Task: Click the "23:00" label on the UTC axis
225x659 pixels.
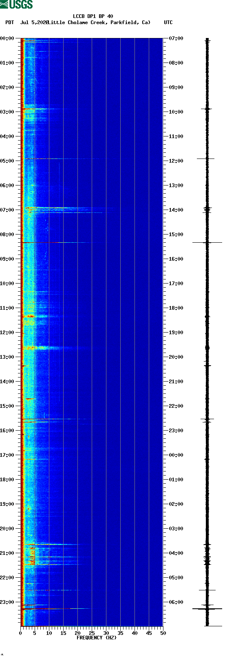Action: 176,431
